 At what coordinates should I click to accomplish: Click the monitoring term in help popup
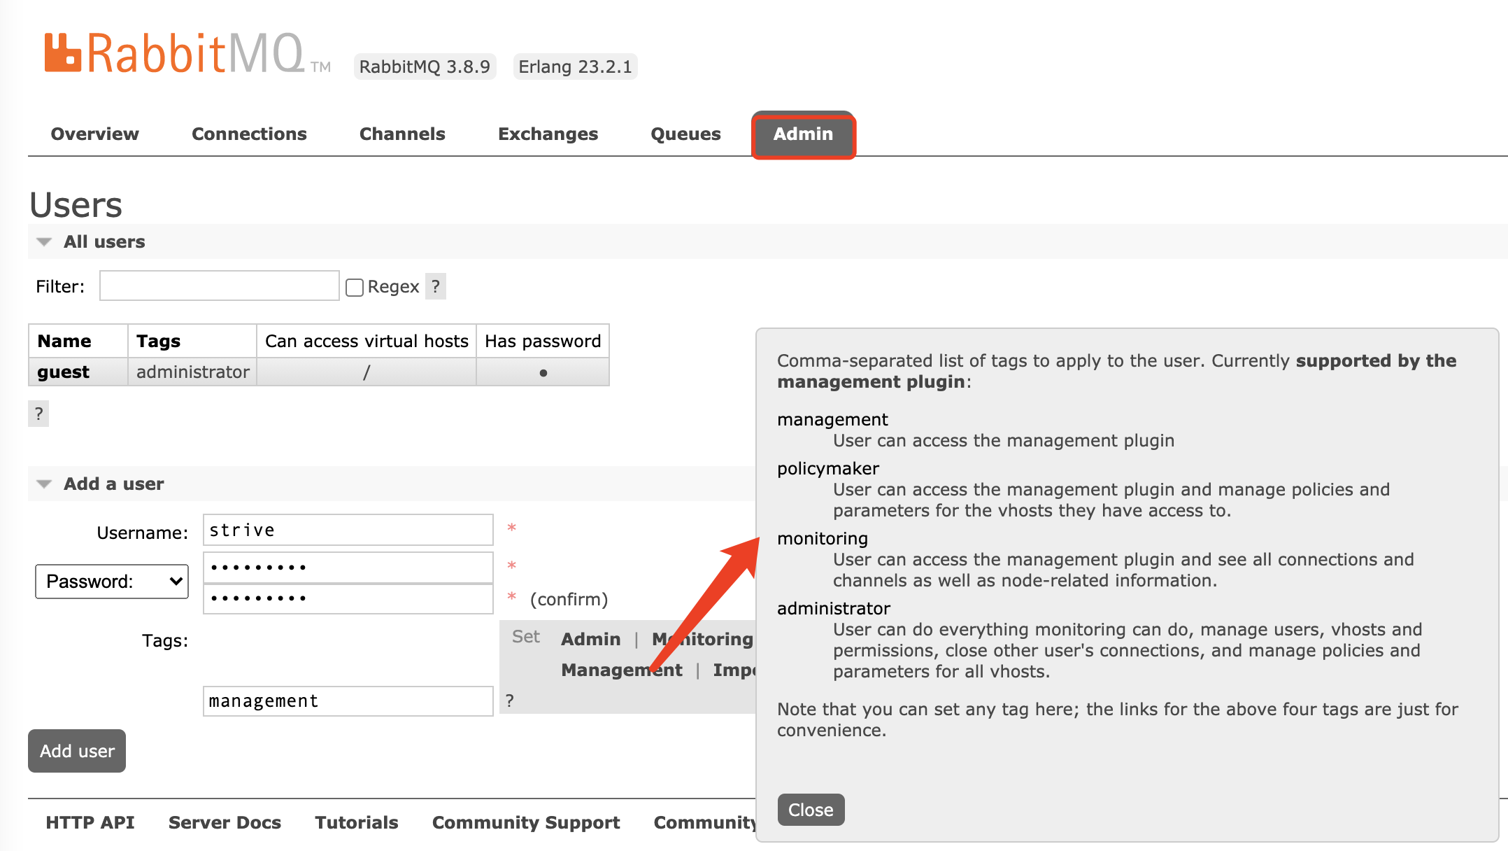pos(823,538)
